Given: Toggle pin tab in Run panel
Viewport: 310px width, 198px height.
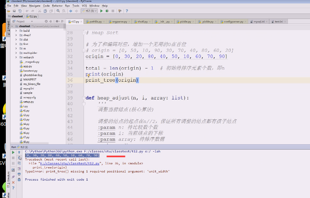Looking at the screenshot, I should coord(13,177).
